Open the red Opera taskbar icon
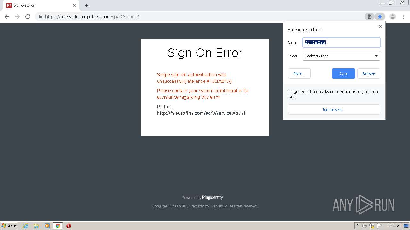Screen dimensions: 410x230 69,226
